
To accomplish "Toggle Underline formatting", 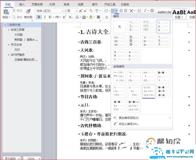I will [x=50, y=17].
